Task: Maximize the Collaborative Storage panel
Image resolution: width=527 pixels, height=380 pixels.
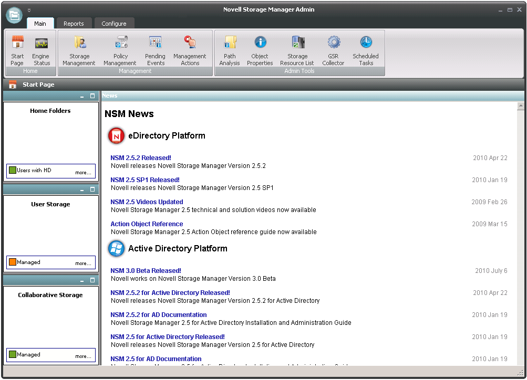Action: [x=92, y=280]
